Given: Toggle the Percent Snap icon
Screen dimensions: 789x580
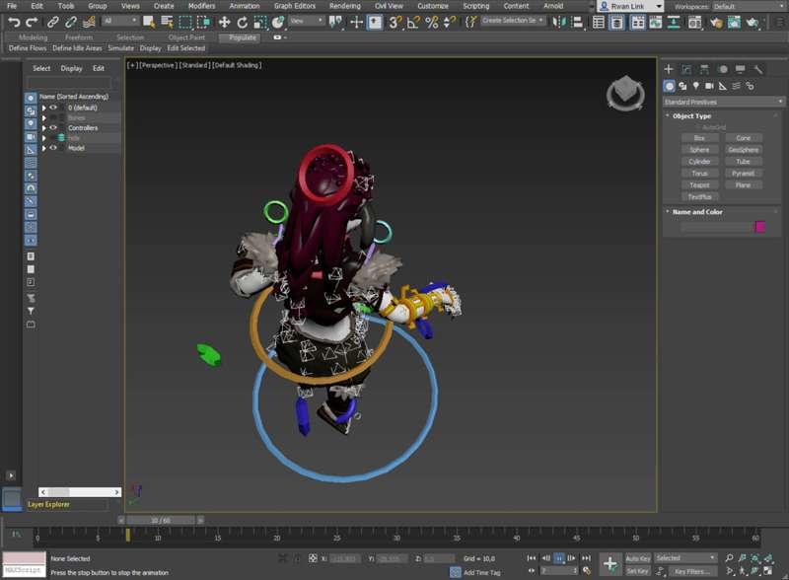Looking at the screenshot, I should (x=432, y=22).
